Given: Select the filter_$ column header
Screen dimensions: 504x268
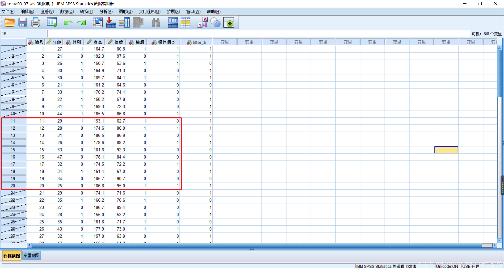Looking at the screenshot, I should pyautogui.click(x=196, y=42).
